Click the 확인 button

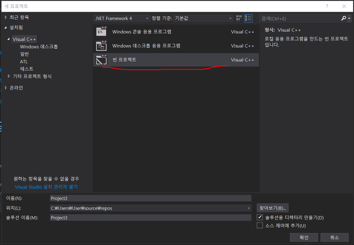(304, 237)
